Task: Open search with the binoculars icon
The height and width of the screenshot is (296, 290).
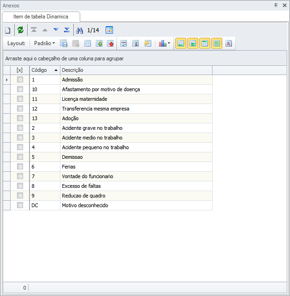Action: 80,30
